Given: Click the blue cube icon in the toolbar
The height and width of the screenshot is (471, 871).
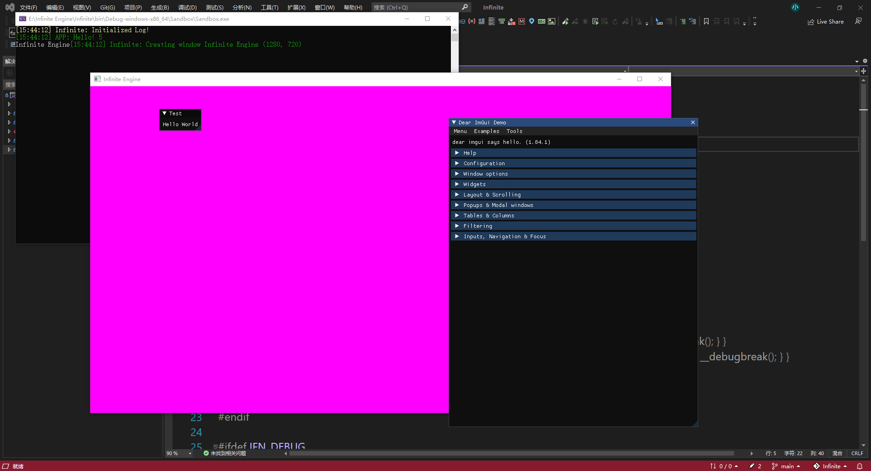Looking at the screenshot, I should pyautogui.click(x=462, y=21).
